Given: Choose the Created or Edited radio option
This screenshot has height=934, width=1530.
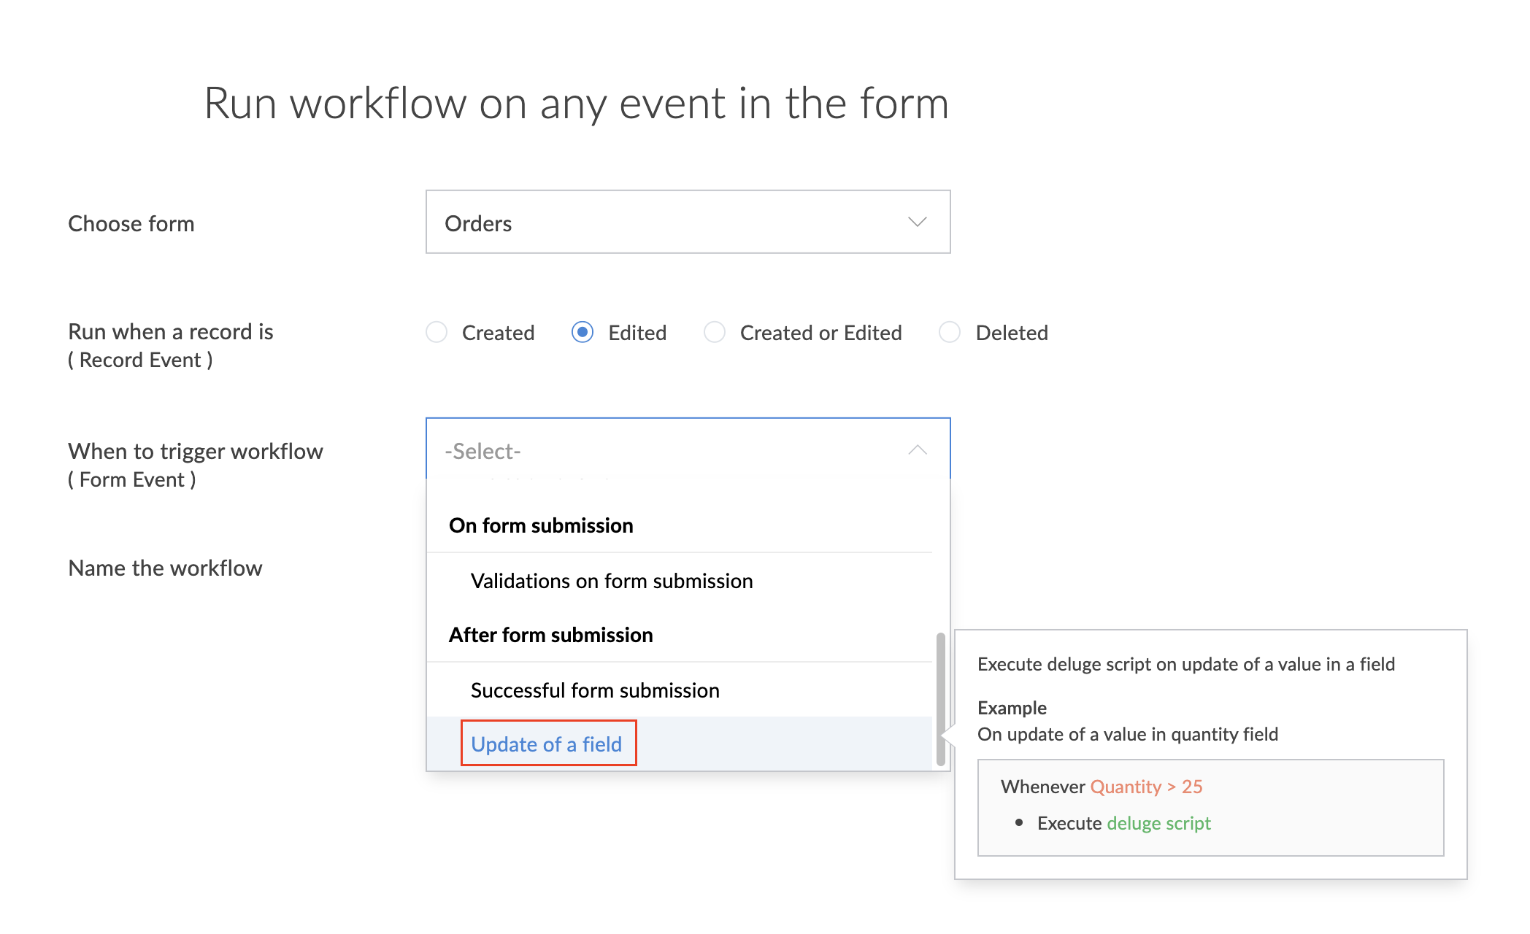Looking at the screenshot, I should 715,333.
